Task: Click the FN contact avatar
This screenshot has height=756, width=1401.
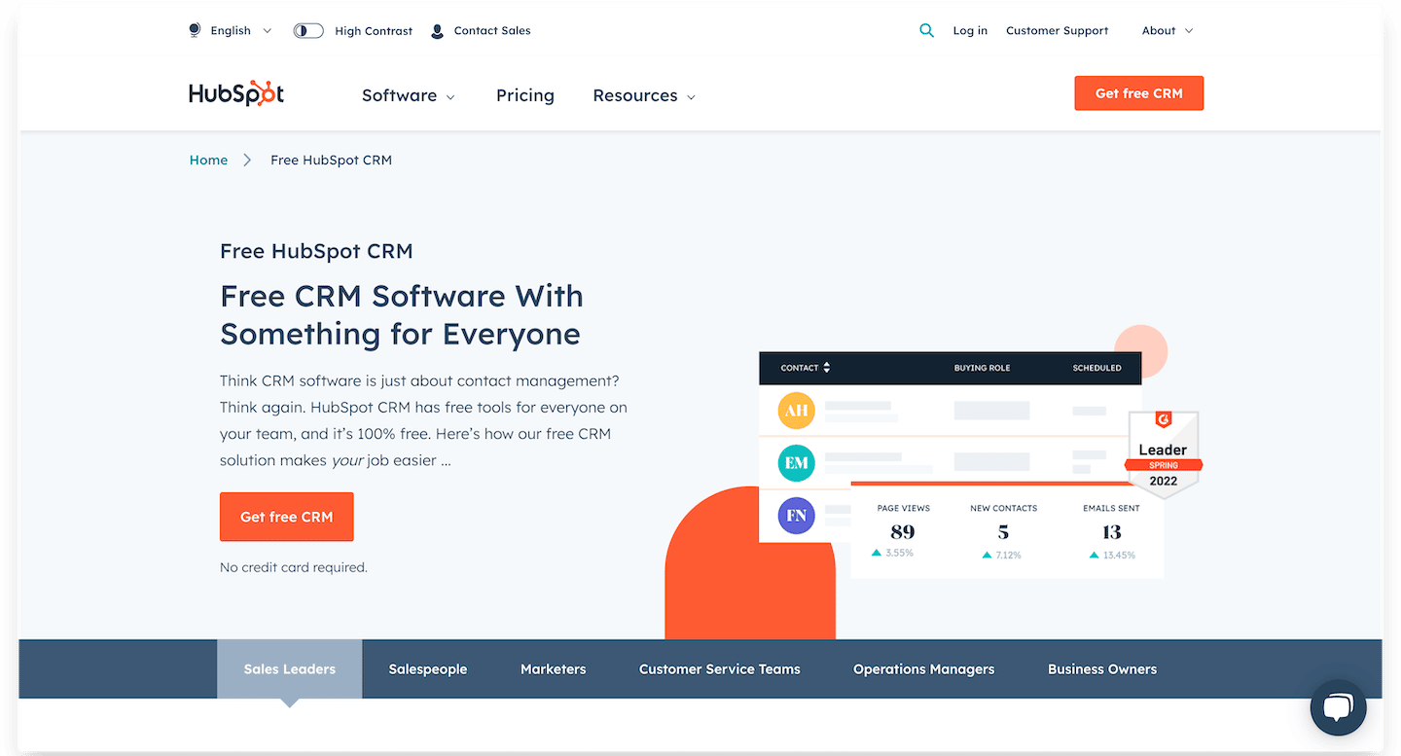Action: pos(796,516)
